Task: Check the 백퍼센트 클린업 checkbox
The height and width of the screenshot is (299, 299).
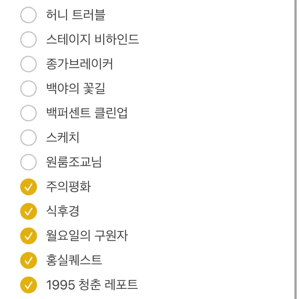Action: [28, 113]
